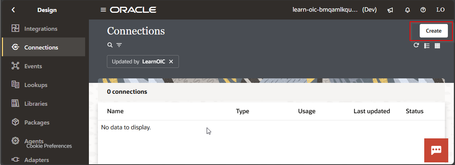Click the learn-oic instance name
This screenshot has height=165, width=455.
[x=325, y=10]
